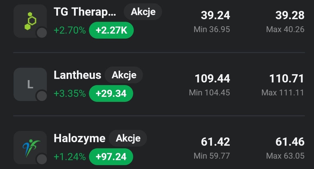The width and height of the screenshot is (314, 169).
Task: Tap the gray status dot on Lantheus
Action: (x=42, y=96)
